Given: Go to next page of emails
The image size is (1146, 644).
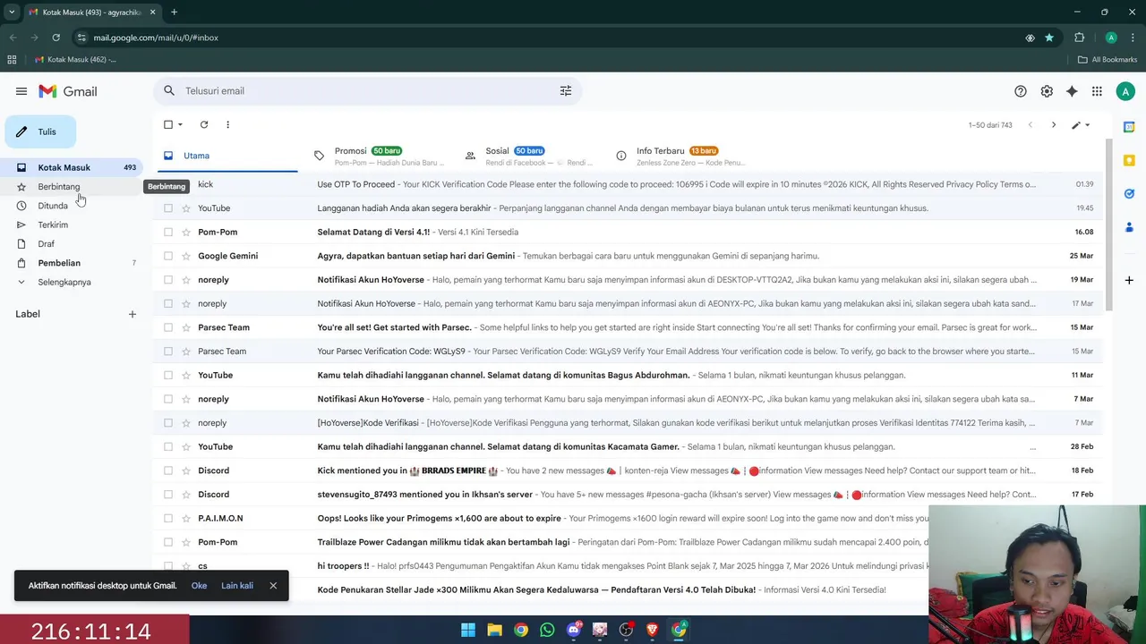Looking at the screenshot, I should 1054,125.
